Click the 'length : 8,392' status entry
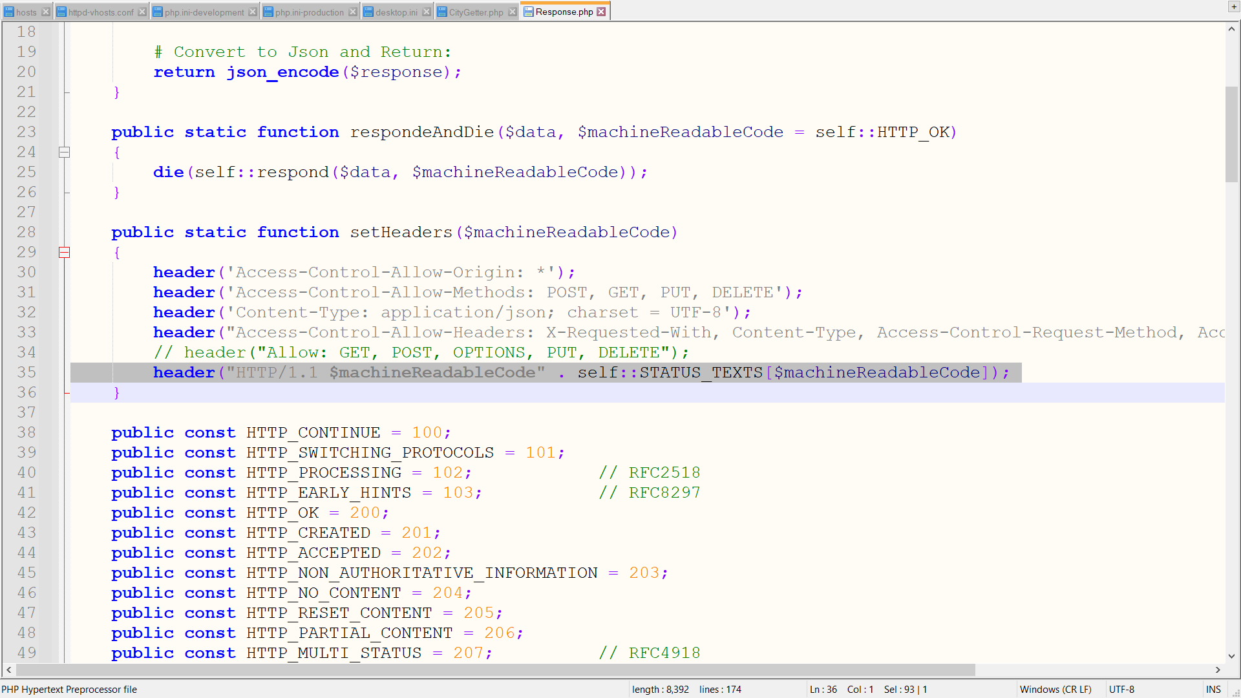 pos(661,690)
